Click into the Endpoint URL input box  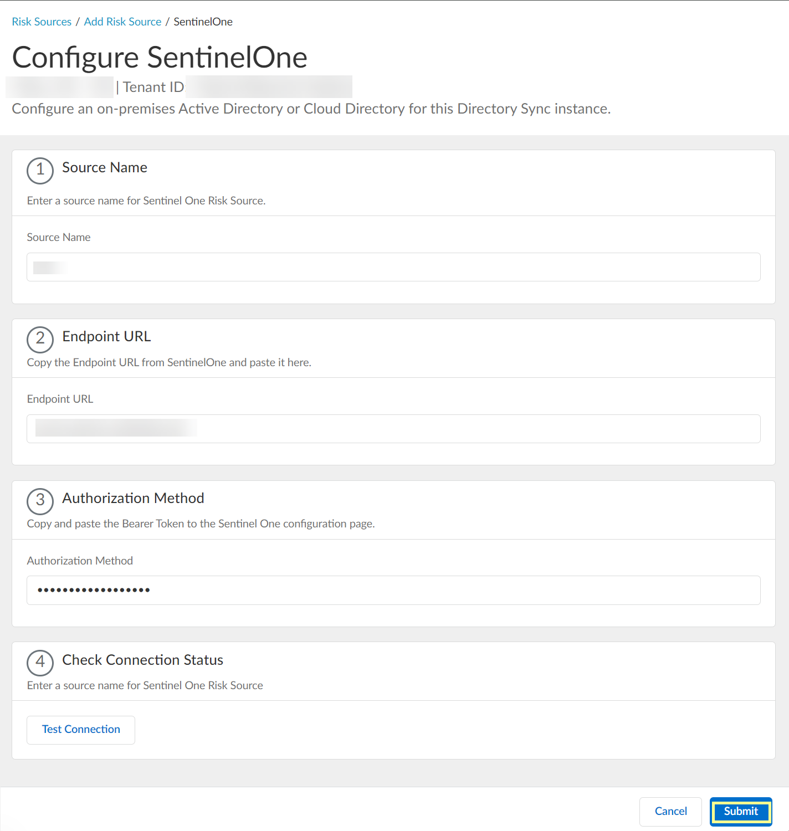point(393,429)
